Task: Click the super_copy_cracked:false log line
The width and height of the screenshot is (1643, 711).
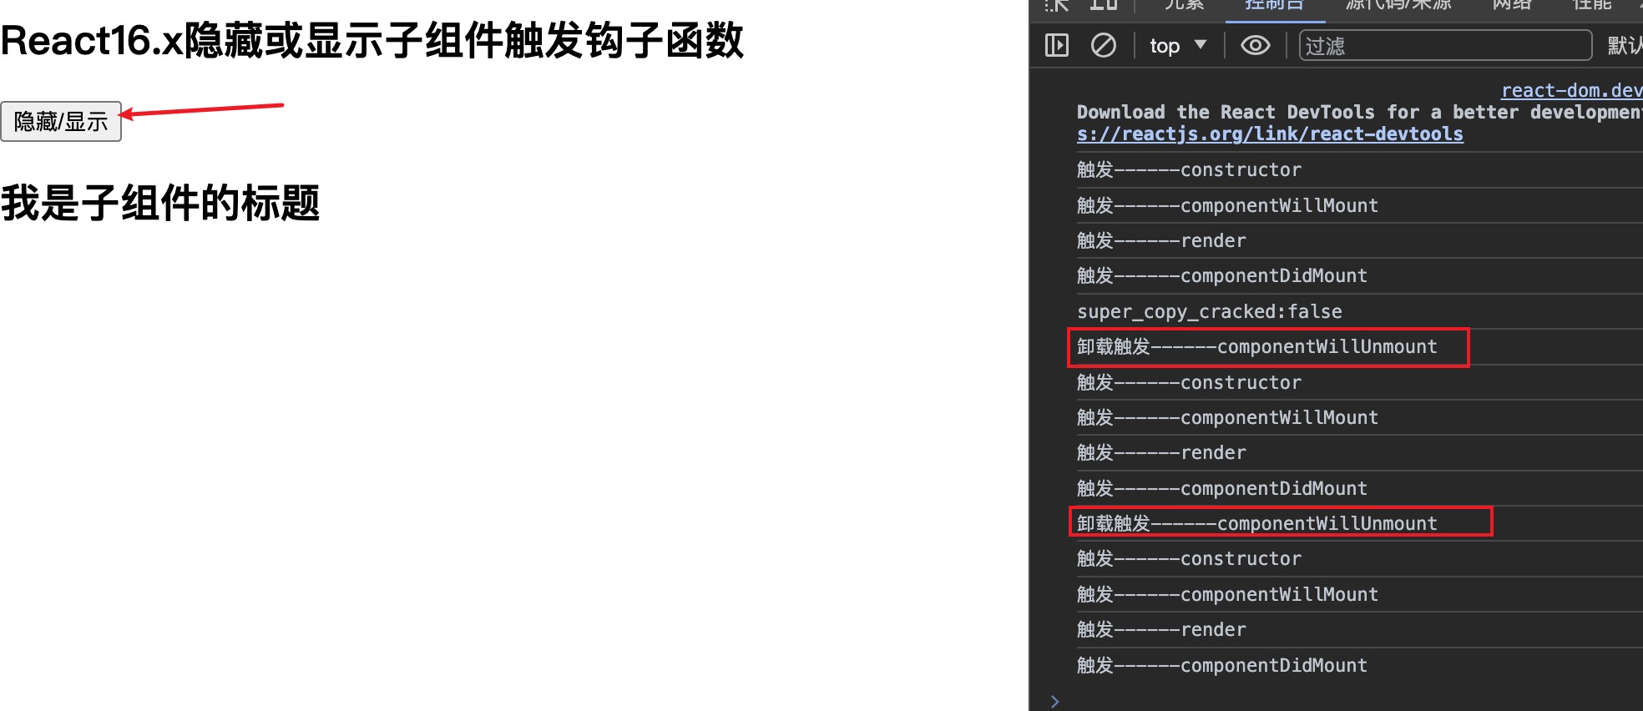Action: click(1210, 311)
